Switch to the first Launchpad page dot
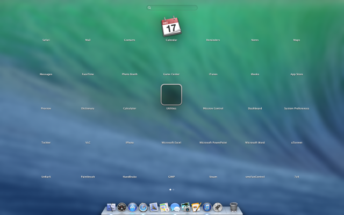Viewport: 344px width, 215px height. 170,190
